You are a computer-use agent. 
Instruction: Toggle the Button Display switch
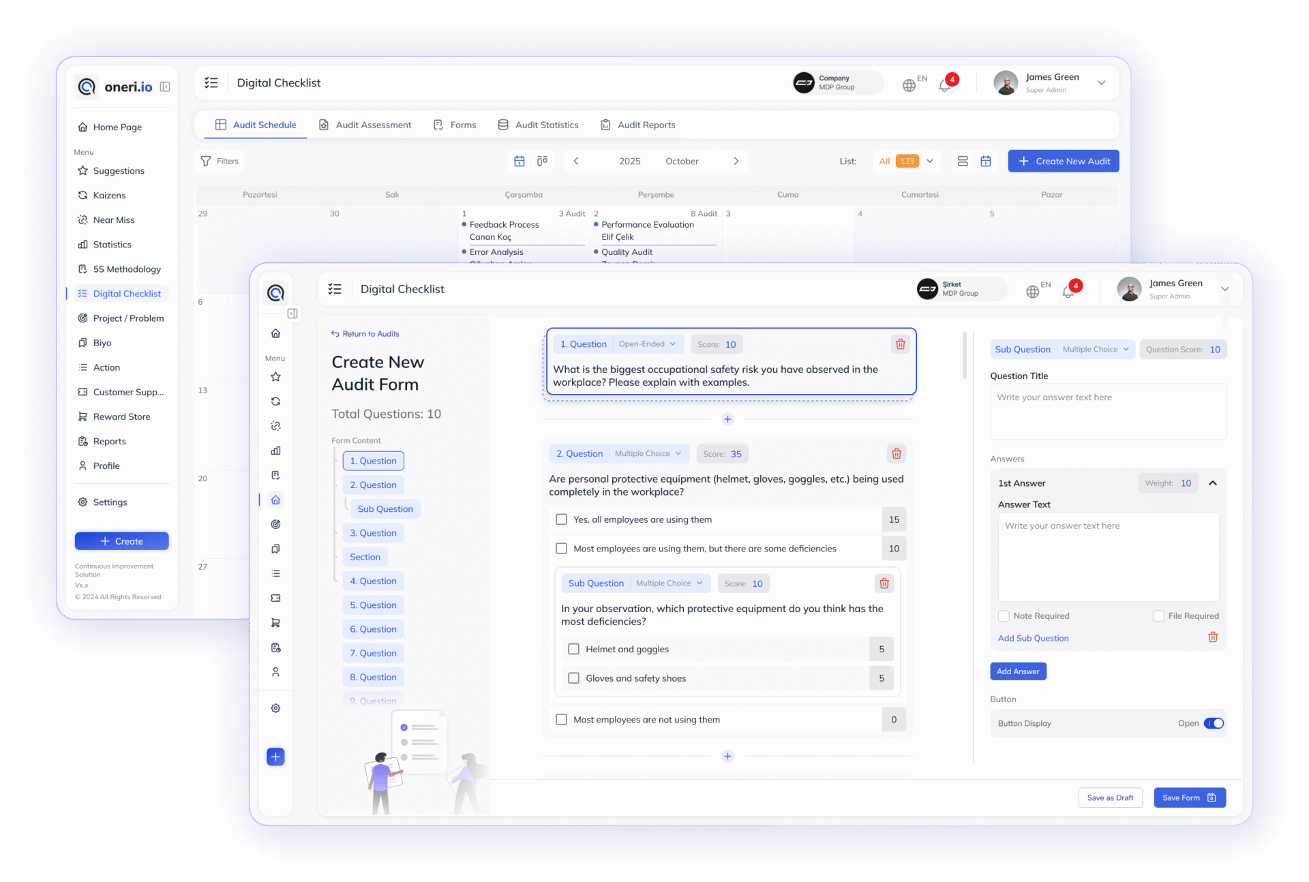(x=1214, y=723)
